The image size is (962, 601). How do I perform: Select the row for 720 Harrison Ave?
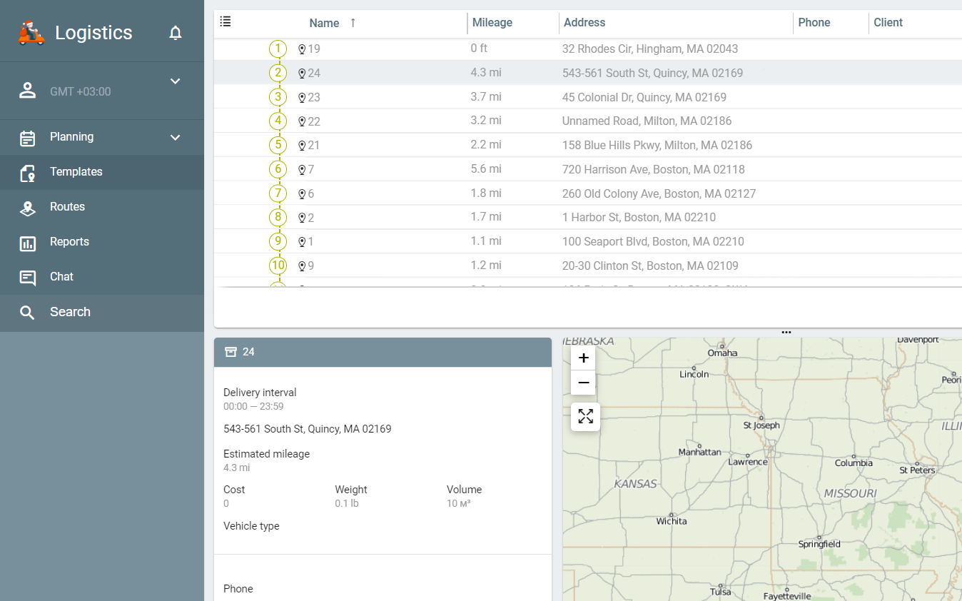click(x=653, y=170)
